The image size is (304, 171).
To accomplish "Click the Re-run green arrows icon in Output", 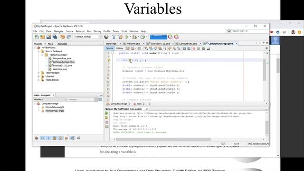I will click(107, 113).
